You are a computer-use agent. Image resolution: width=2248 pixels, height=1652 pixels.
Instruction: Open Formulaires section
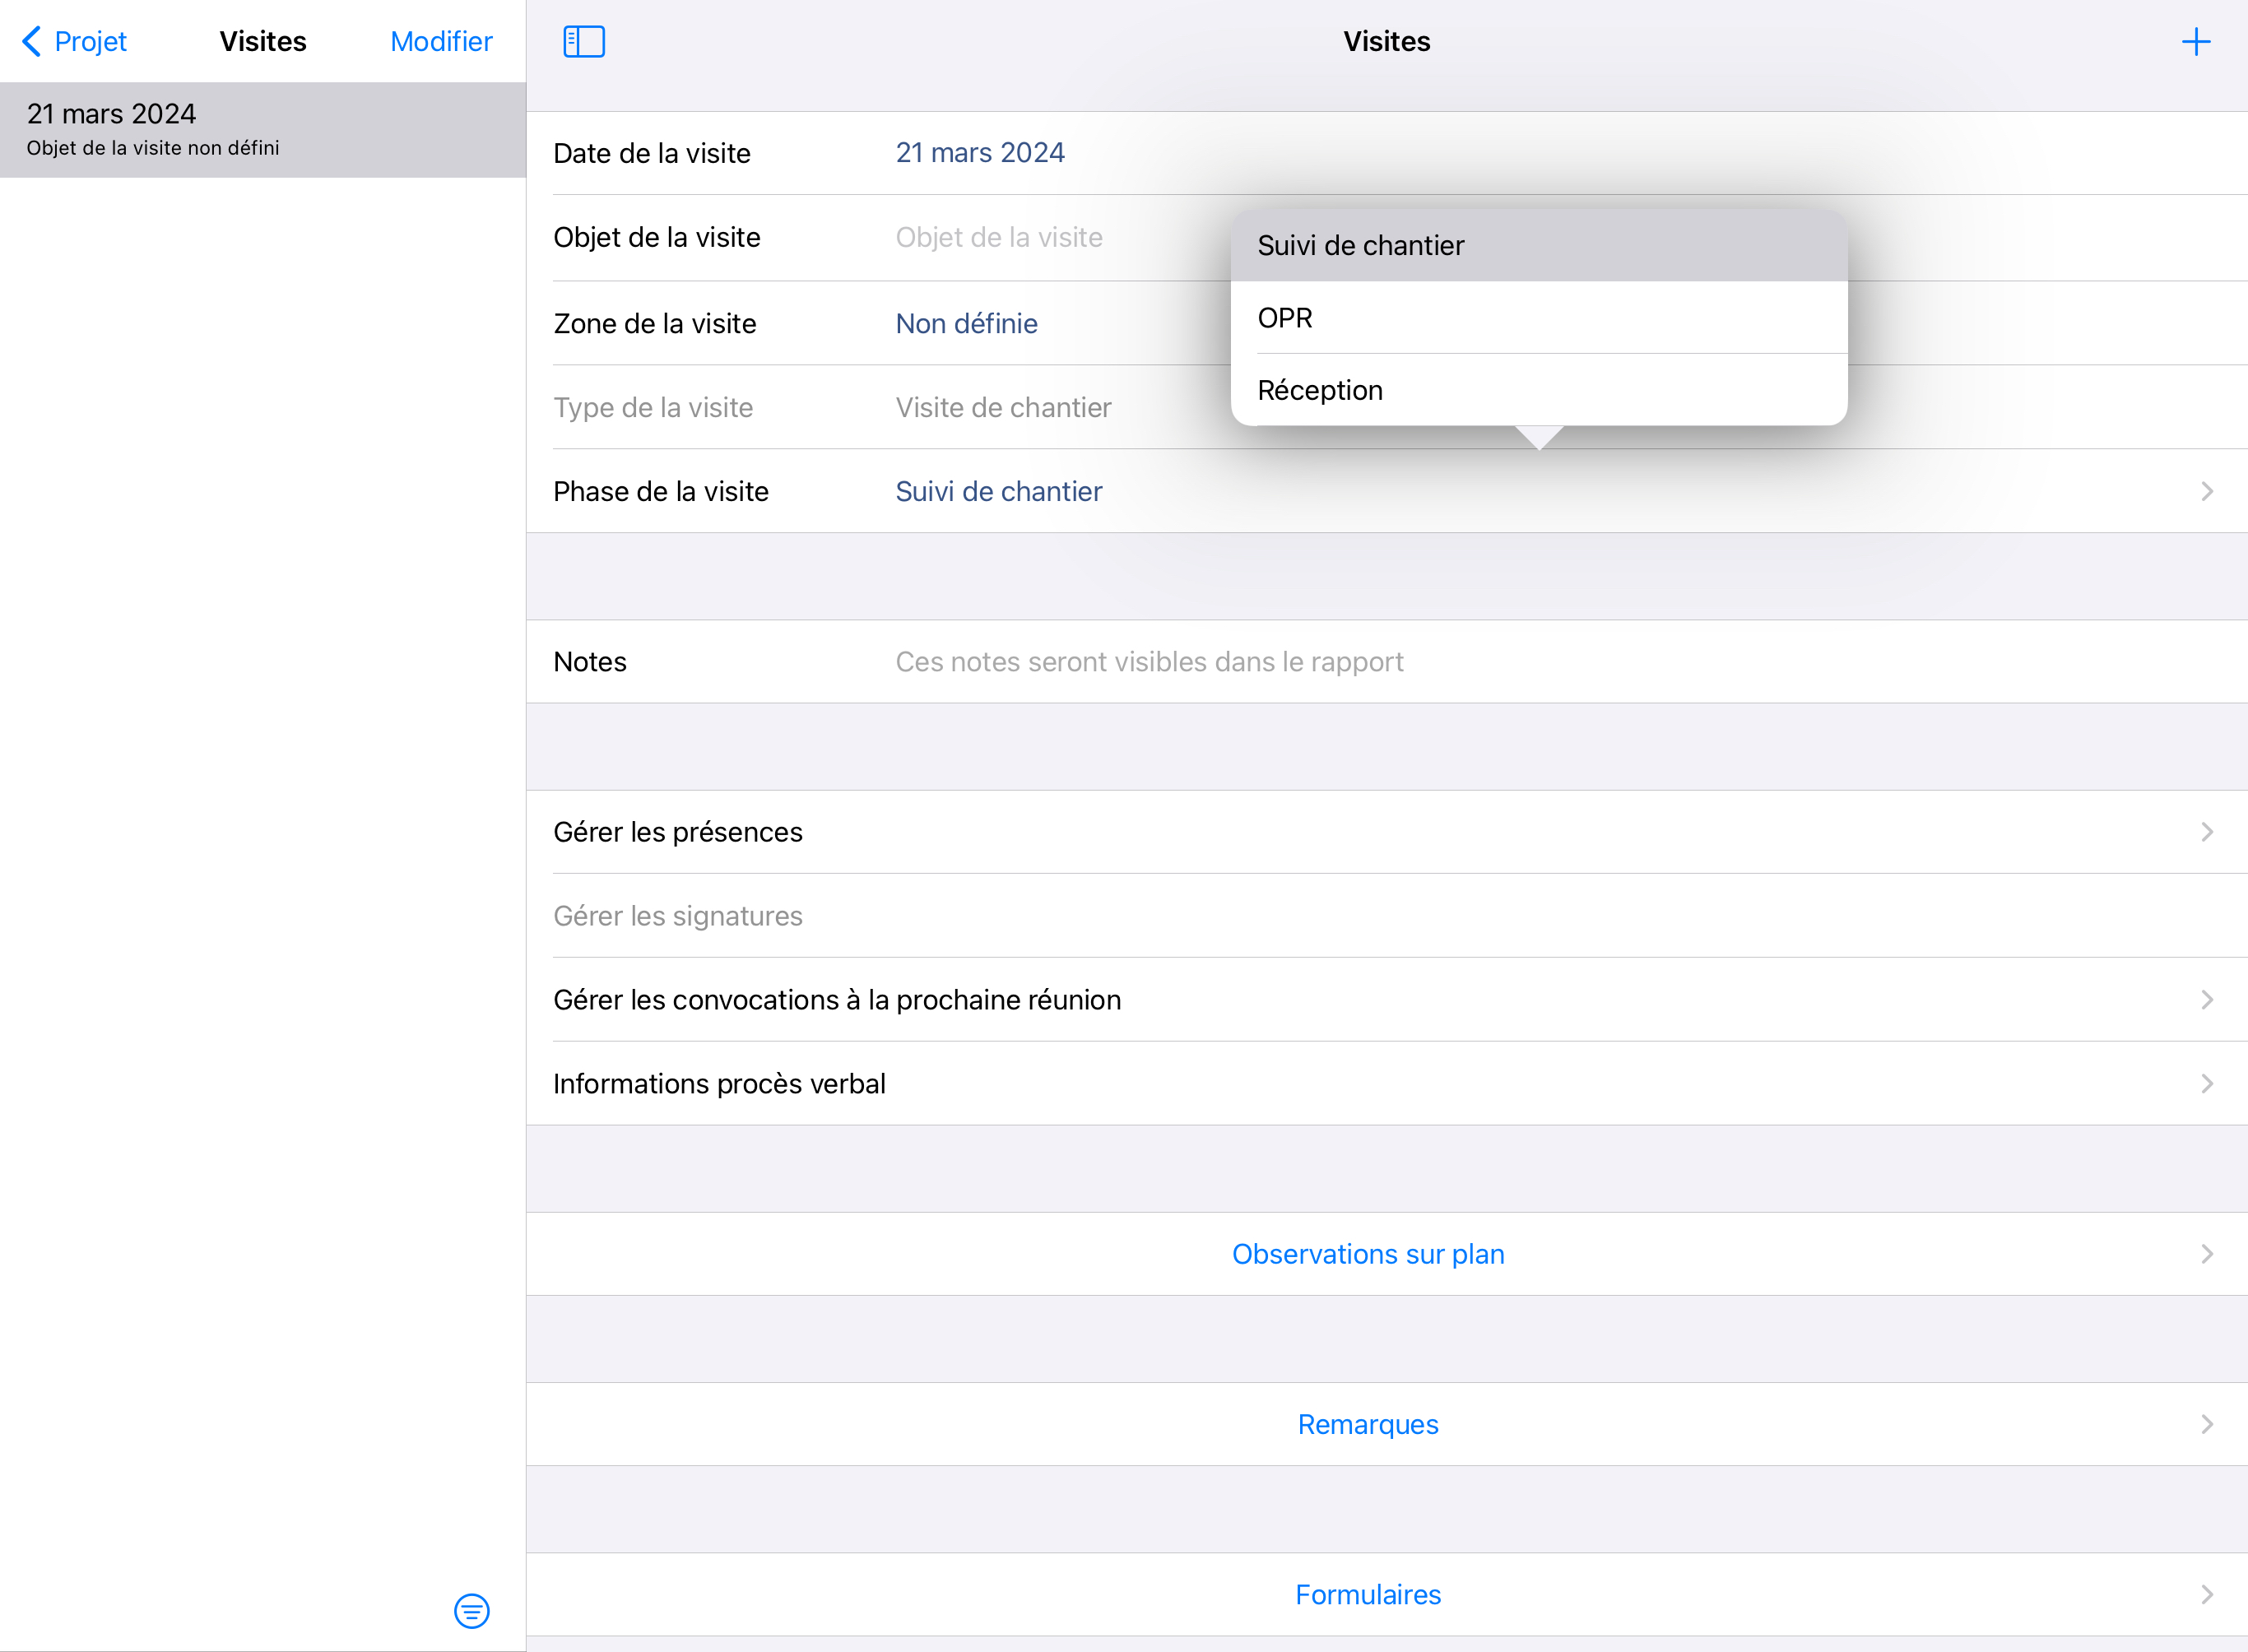(x=1367, y=1594)
